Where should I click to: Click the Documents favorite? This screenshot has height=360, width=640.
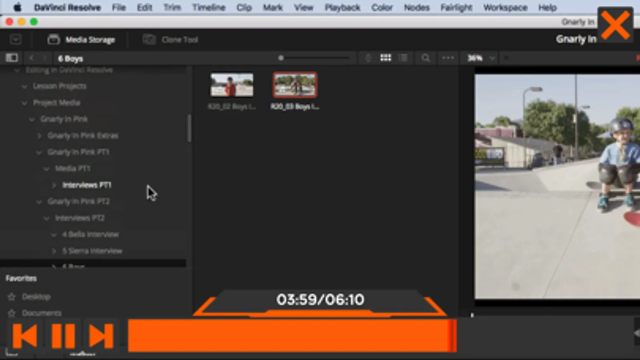[x=42, y=313]
